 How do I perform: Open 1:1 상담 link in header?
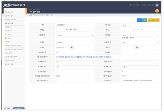(x=143, y=5)
